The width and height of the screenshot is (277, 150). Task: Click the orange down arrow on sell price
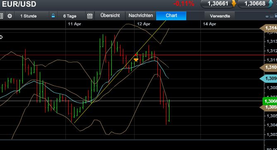[234, 4]
